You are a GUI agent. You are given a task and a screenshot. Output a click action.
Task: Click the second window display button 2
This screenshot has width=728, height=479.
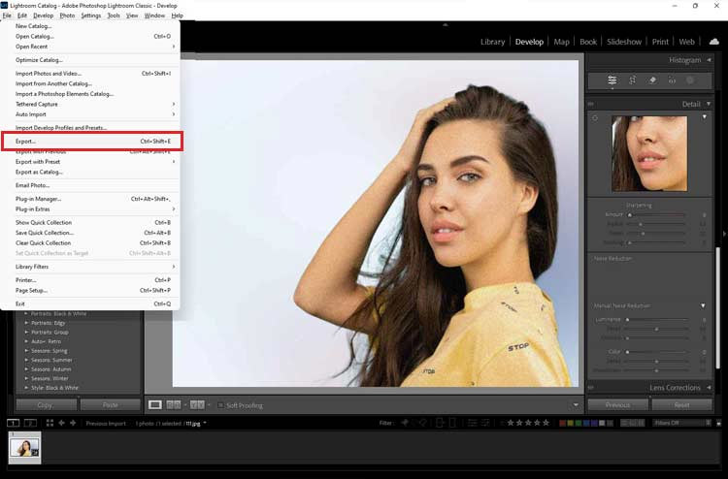pyautogui.click(x=30, y=423)
